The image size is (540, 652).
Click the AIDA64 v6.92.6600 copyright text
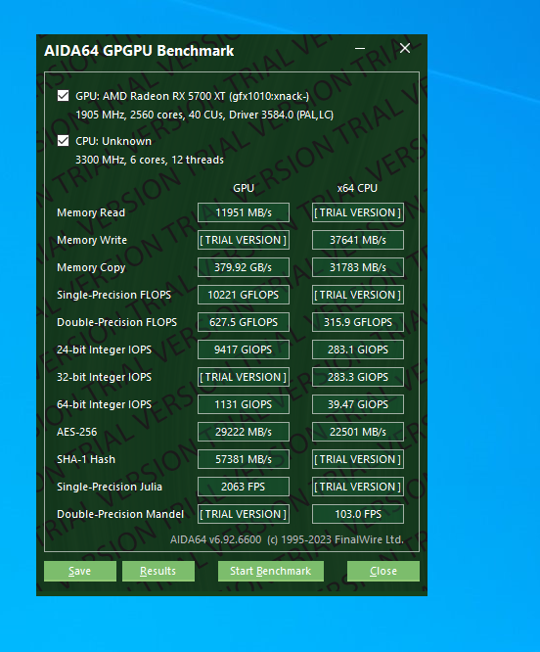click(287, 539)
